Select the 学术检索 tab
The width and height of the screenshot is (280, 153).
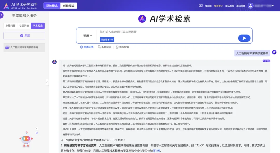tap(38, 26)
